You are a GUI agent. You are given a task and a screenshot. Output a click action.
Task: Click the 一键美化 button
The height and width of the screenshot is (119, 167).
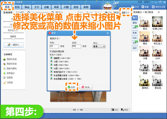click(x=13, y=45)
